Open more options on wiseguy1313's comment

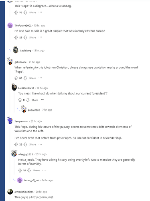(x=44, y=170)
